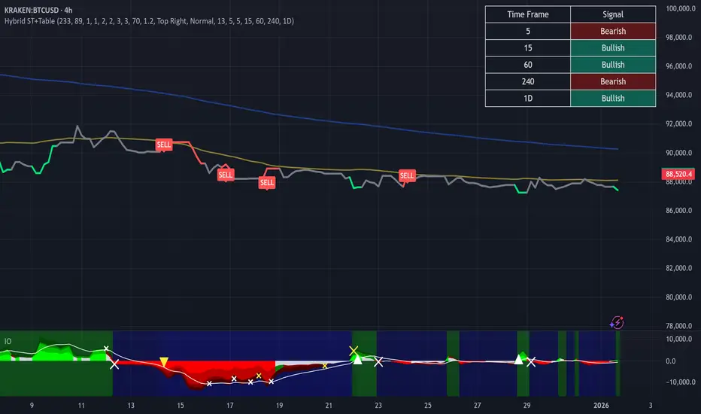The width and height of the screenshot is (701, 414).
Task: Click the yellow down triangle in IO pane
Action: point(164,362)
